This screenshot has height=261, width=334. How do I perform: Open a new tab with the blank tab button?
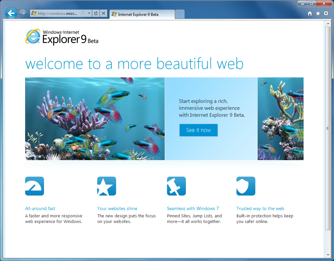tap(180, 14)
